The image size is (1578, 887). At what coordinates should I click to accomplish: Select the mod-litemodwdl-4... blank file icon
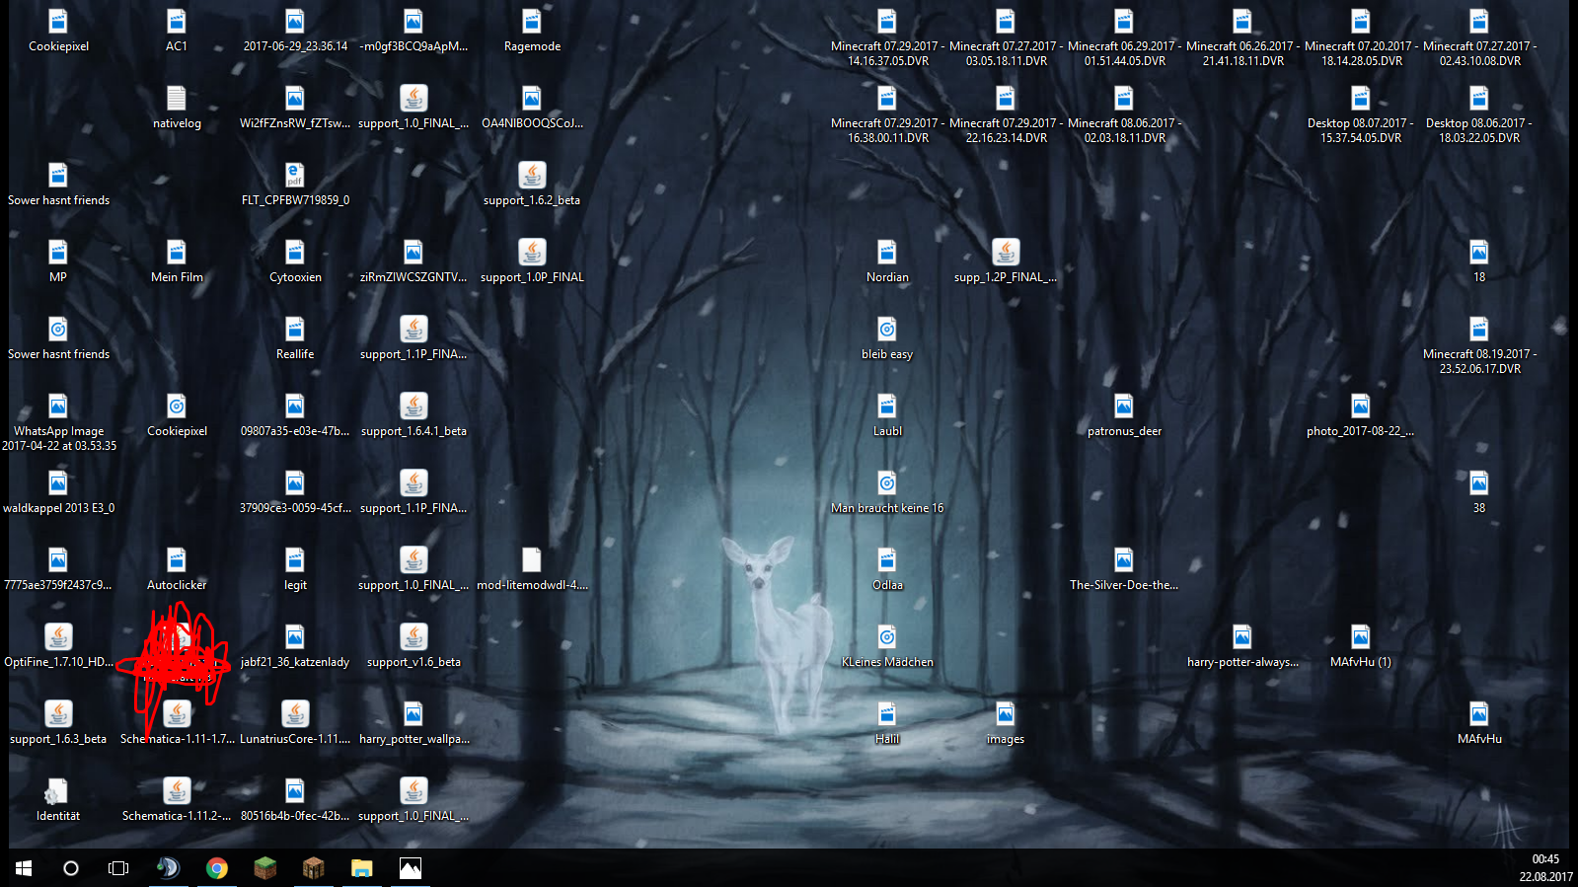coord(532,560)
